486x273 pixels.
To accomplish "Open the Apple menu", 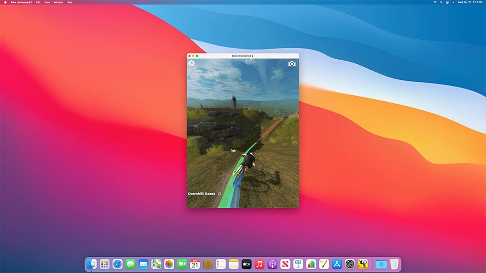I will pos(6,3).
